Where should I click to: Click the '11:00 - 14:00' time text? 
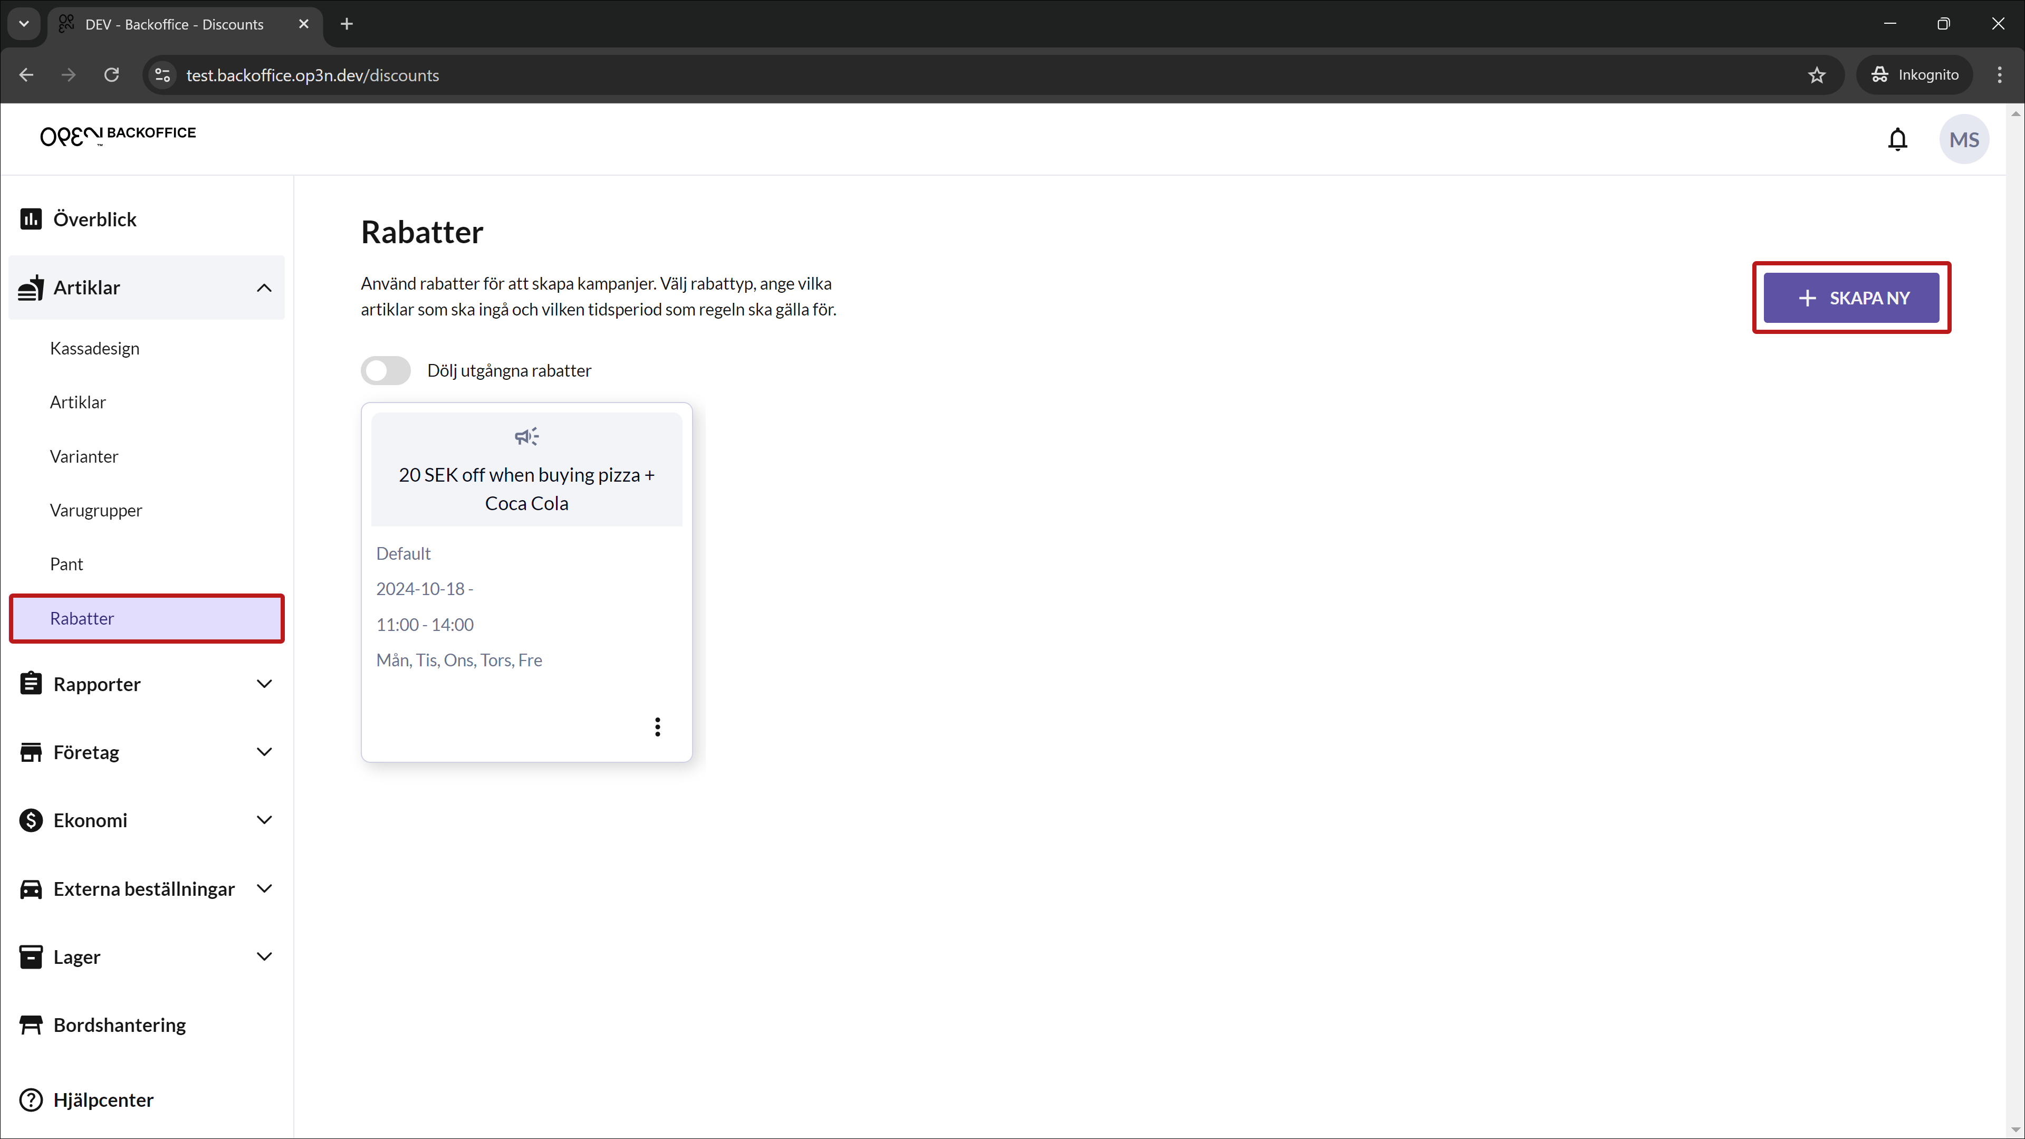(425, 625)
